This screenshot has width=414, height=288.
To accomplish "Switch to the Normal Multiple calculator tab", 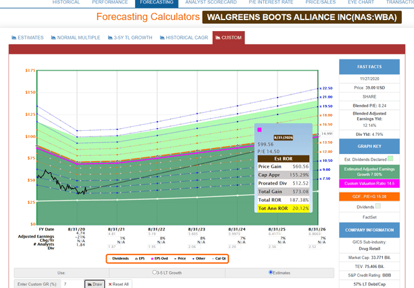I will [76, 38].
